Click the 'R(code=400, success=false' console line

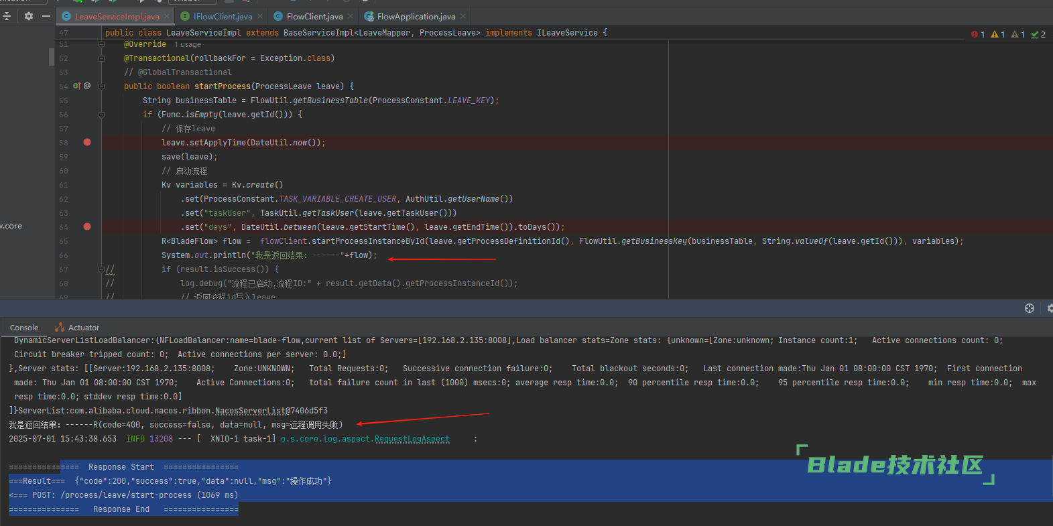tap(176, 425)
